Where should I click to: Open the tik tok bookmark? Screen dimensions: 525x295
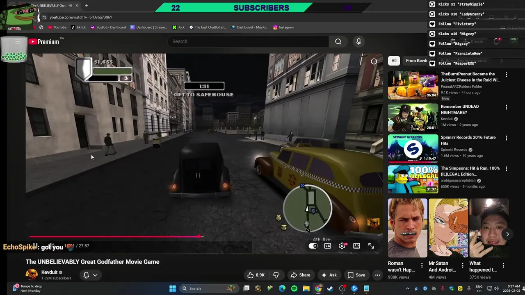pyautogui.click(x=78, y=27)
